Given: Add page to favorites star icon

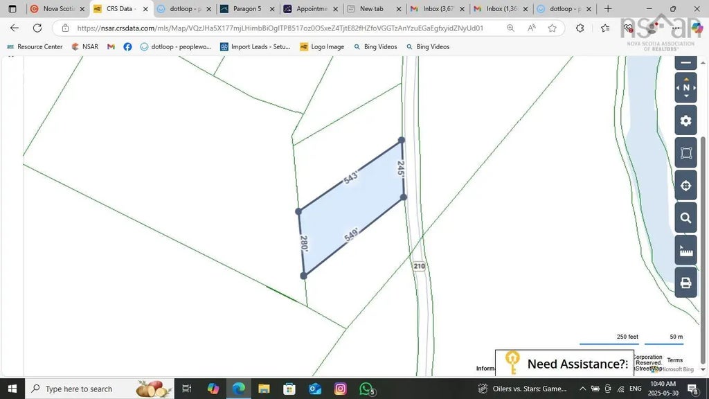Looking at the screenshot, I should (552, 28).
